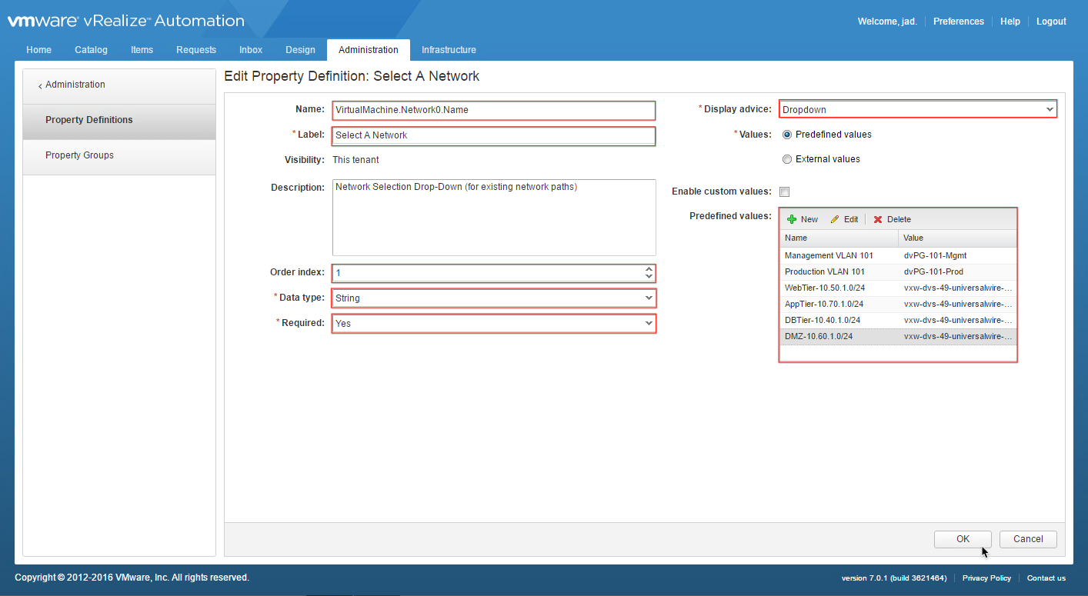Click the Cancel button

pos(1028,539)
